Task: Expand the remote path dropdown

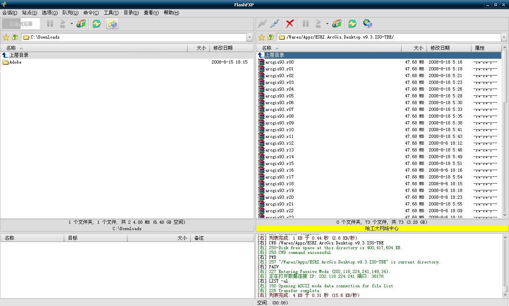Action: (504, 37)
